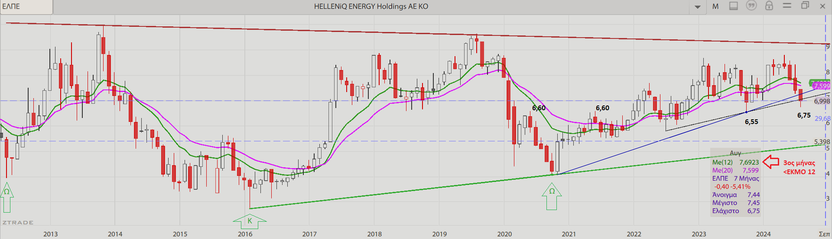Screen dimensions: 832x239
Task: Select the green Ω arrow marker near 2021
Action: [x=552, y=196]
